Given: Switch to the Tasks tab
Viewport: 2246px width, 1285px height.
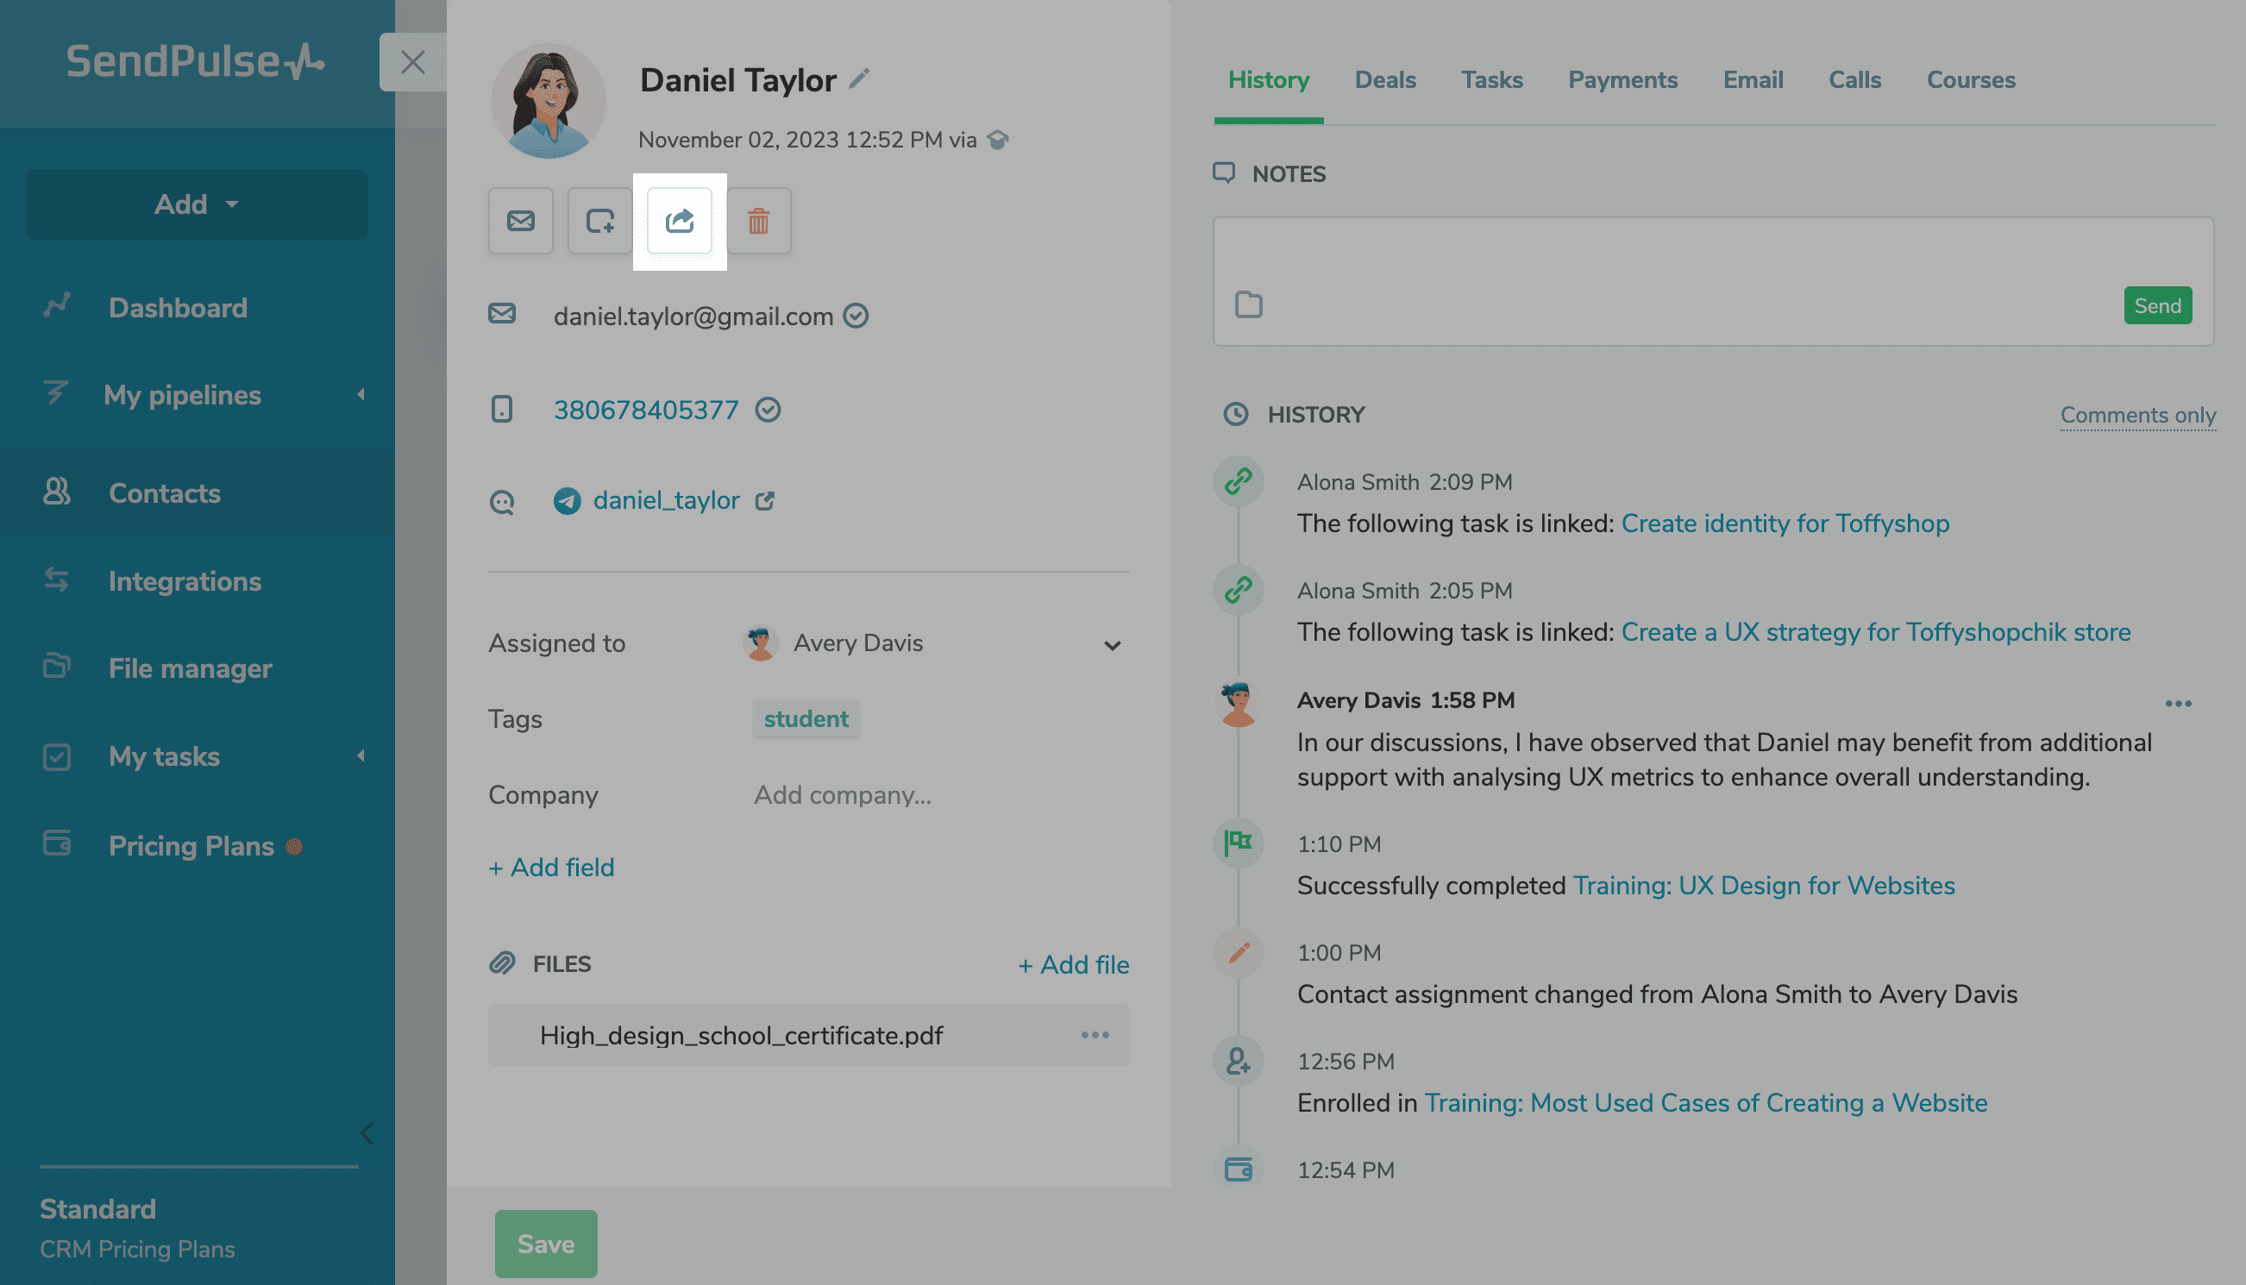Looking at the screenshot, I should pos(1491,80).
